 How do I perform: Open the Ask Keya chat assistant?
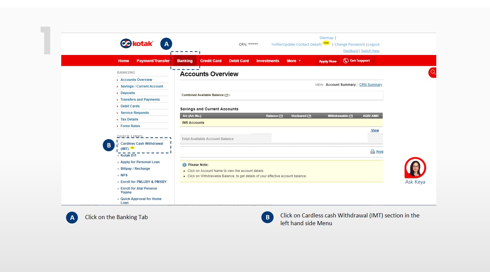(x=415, y=168)
